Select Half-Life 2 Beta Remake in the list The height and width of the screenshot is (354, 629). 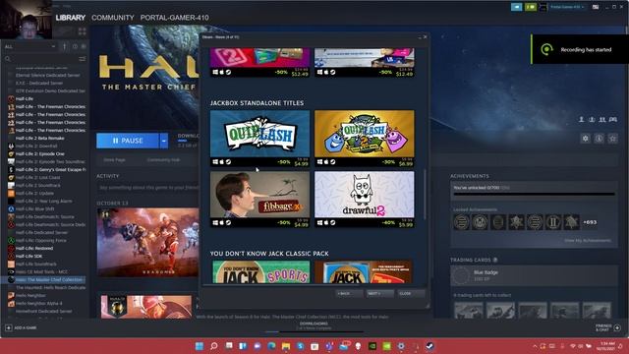click(x=39, y=138)
